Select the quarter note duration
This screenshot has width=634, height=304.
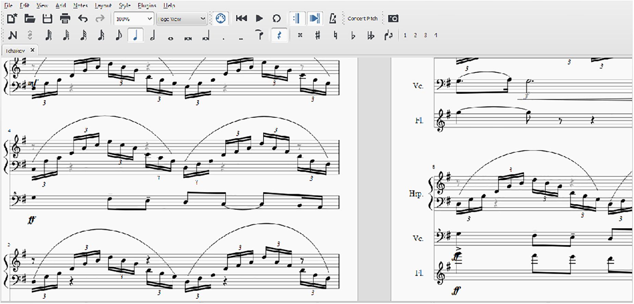pos(135,35)
